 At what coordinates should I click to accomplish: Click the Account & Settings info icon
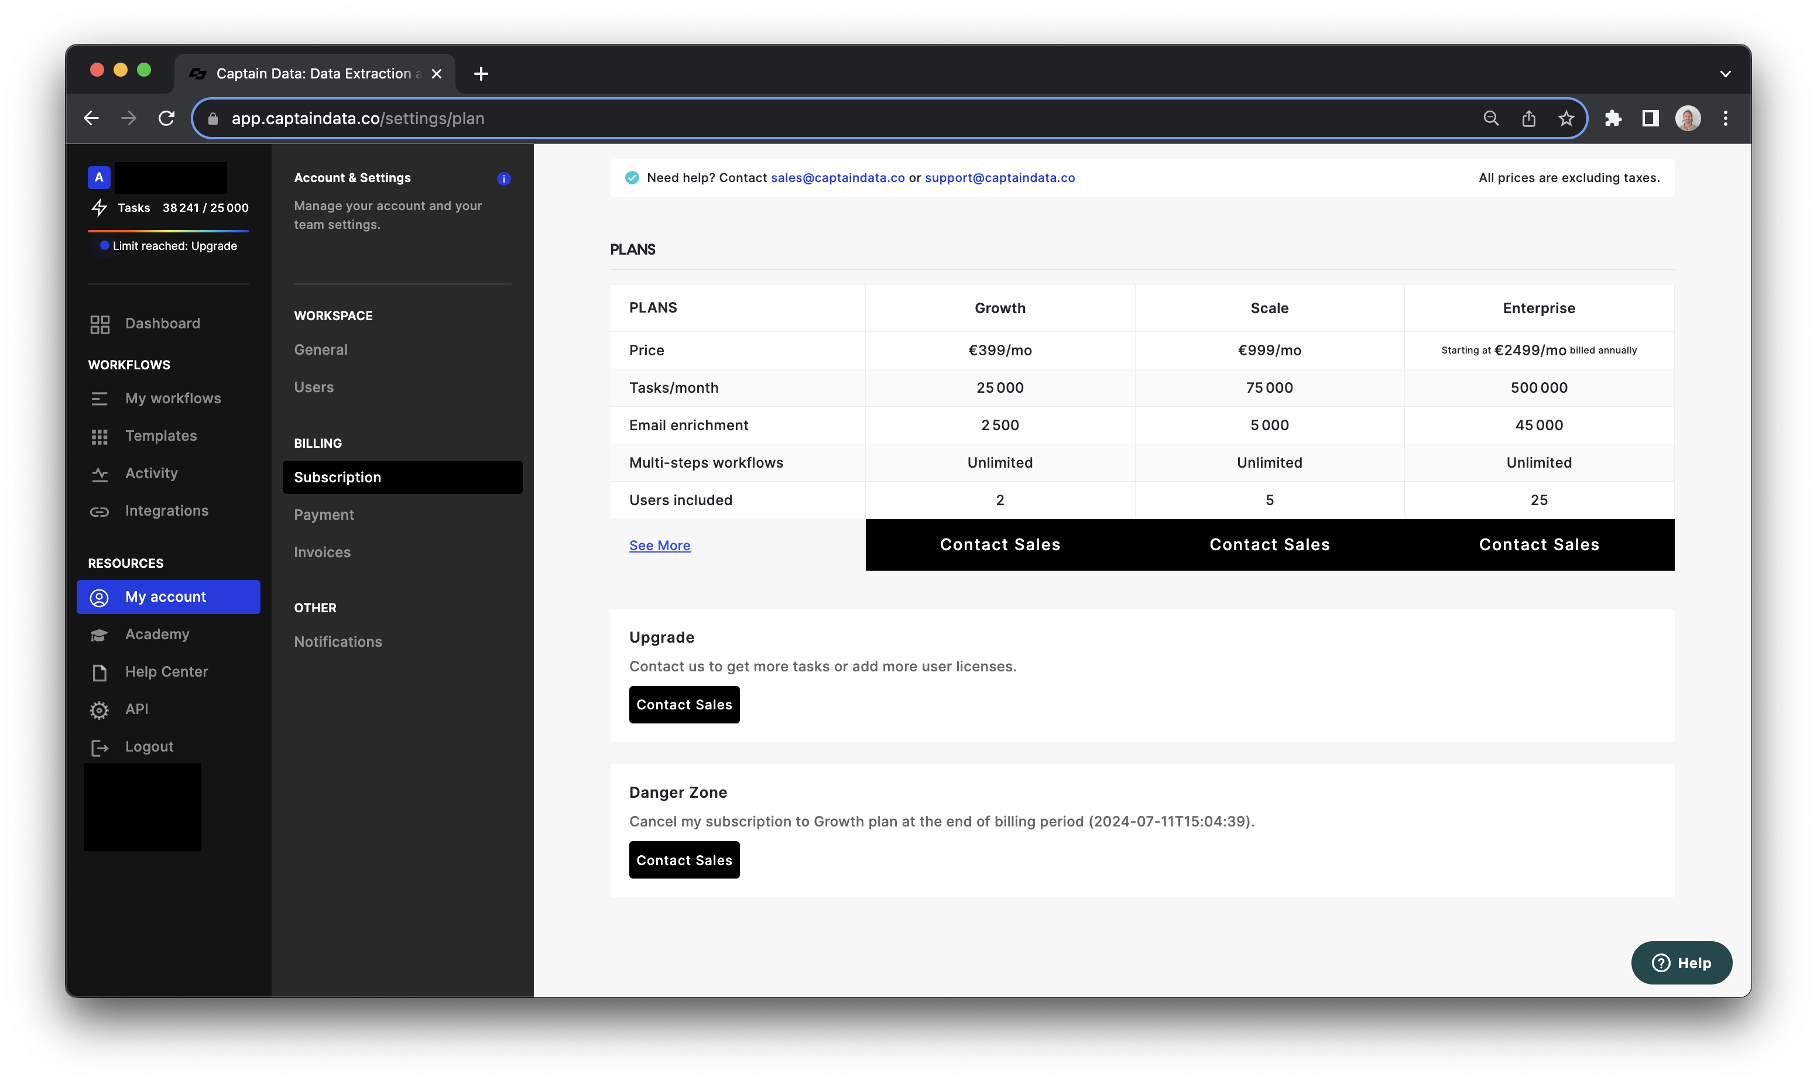(504, 179)
